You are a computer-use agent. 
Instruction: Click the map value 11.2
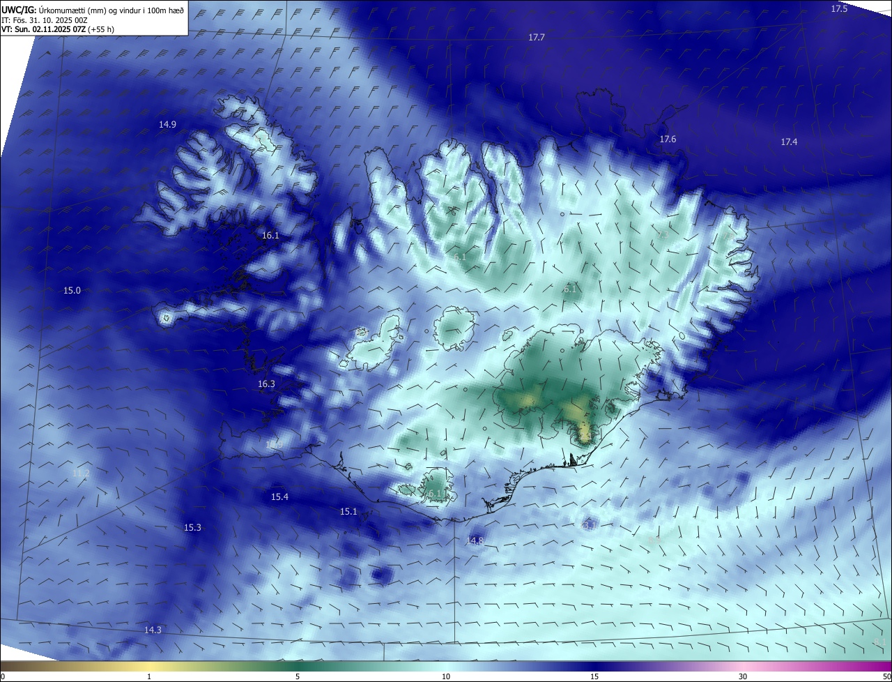[81, 473]
